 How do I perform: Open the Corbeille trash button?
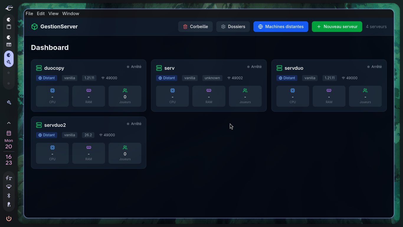[x=195, y=27]
